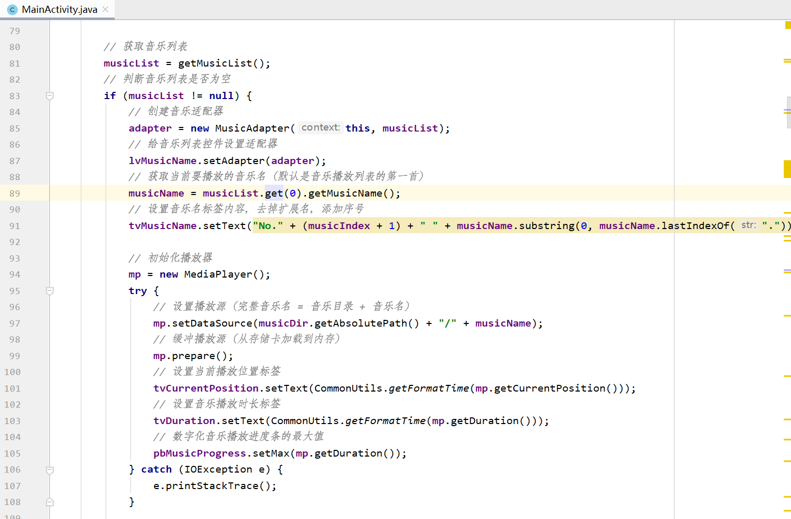Click the prepare method call on line 99
The height and width of the screenshot is (519, 791).
coord(194,356)
